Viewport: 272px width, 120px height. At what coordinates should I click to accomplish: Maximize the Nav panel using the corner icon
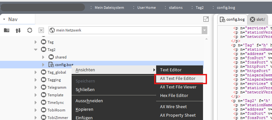(206, 19)
